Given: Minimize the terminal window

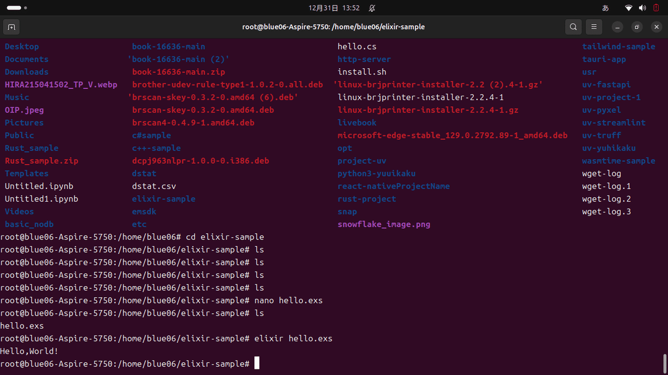Looking at the screenshot, I should coord(617,27).
